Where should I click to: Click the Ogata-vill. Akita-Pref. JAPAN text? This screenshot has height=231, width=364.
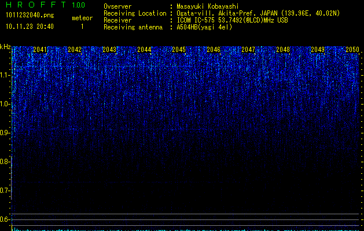click(x=258, y=13)
